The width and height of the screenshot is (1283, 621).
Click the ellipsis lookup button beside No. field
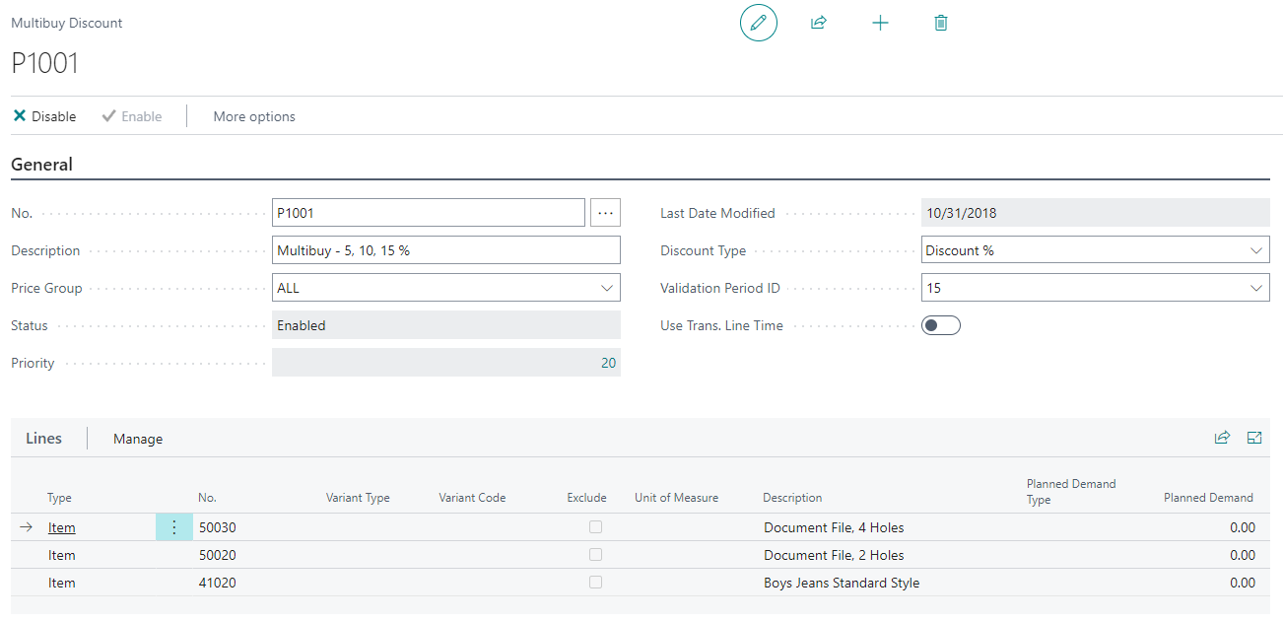(x=605, y=213)
